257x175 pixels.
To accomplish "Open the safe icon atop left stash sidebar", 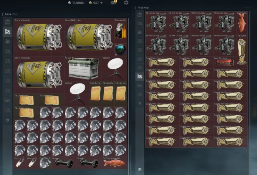I will coord(8,22).
